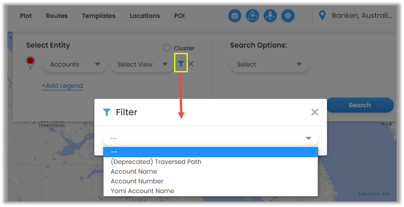Click the blue location marker by Ranken

pyautogui.click(x=322, y=16)
